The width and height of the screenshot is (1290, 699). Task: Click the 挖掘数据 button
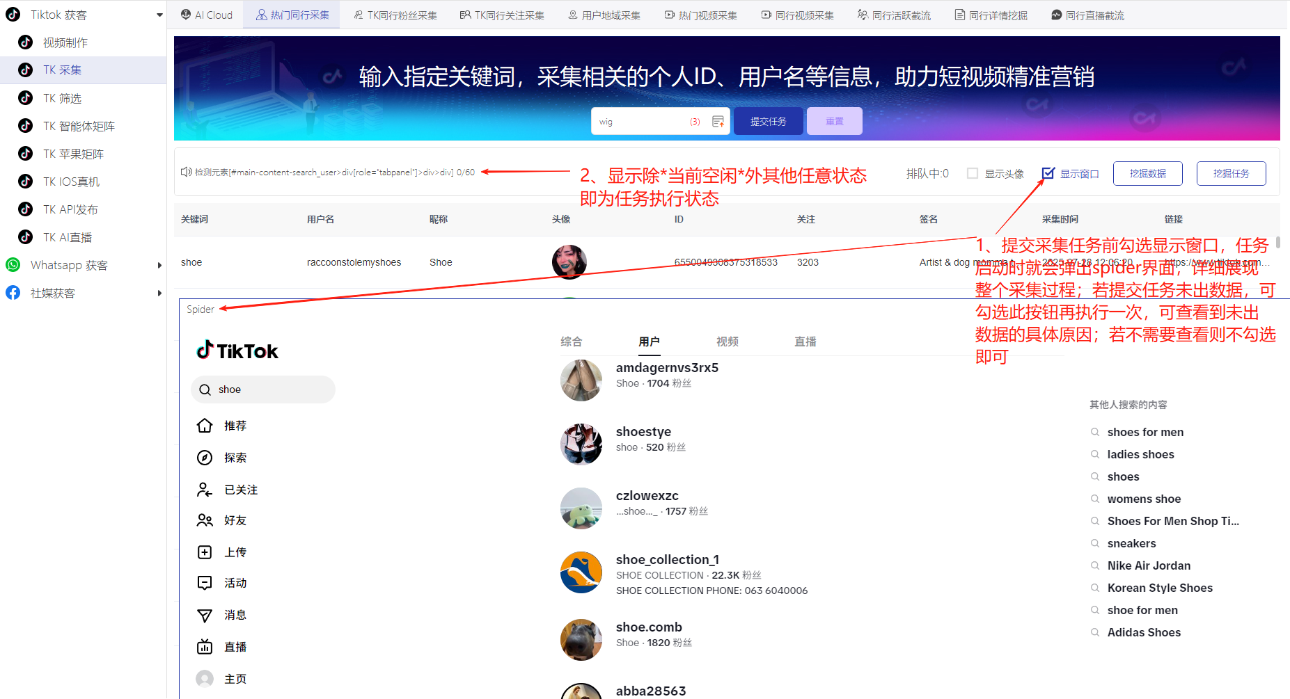pyautogui.click(x=1147, y=173)
